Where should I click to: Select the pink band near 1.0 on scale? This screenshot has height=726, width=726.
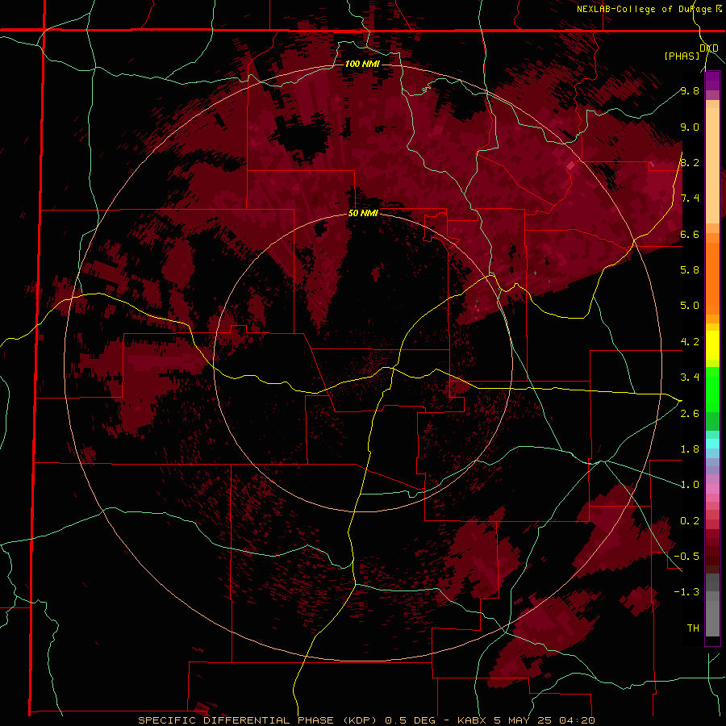coord(712,489)
